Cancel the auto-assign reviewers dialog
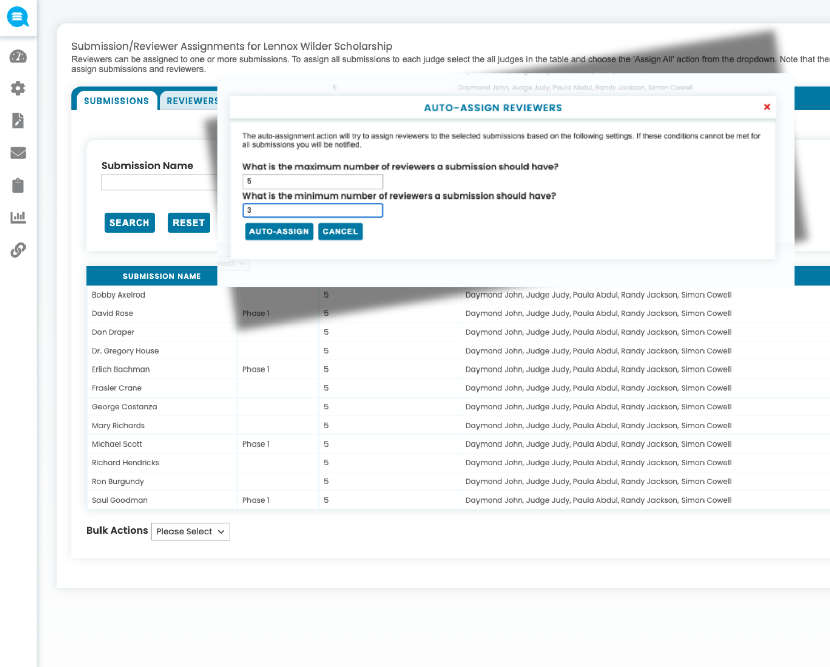This screenshot has height=667, width=830. [340, 231]
